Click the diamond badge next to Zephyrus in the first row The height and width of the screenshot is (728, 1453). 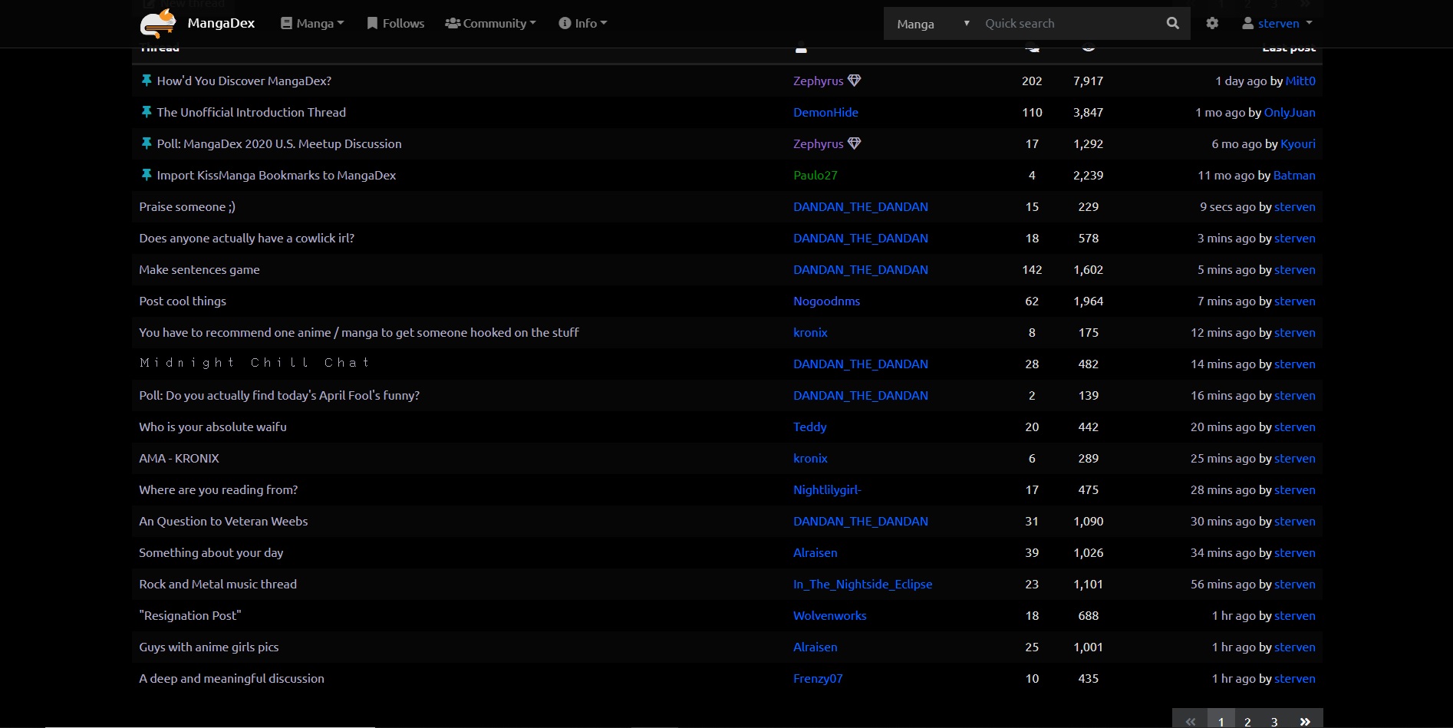point(854,81)
